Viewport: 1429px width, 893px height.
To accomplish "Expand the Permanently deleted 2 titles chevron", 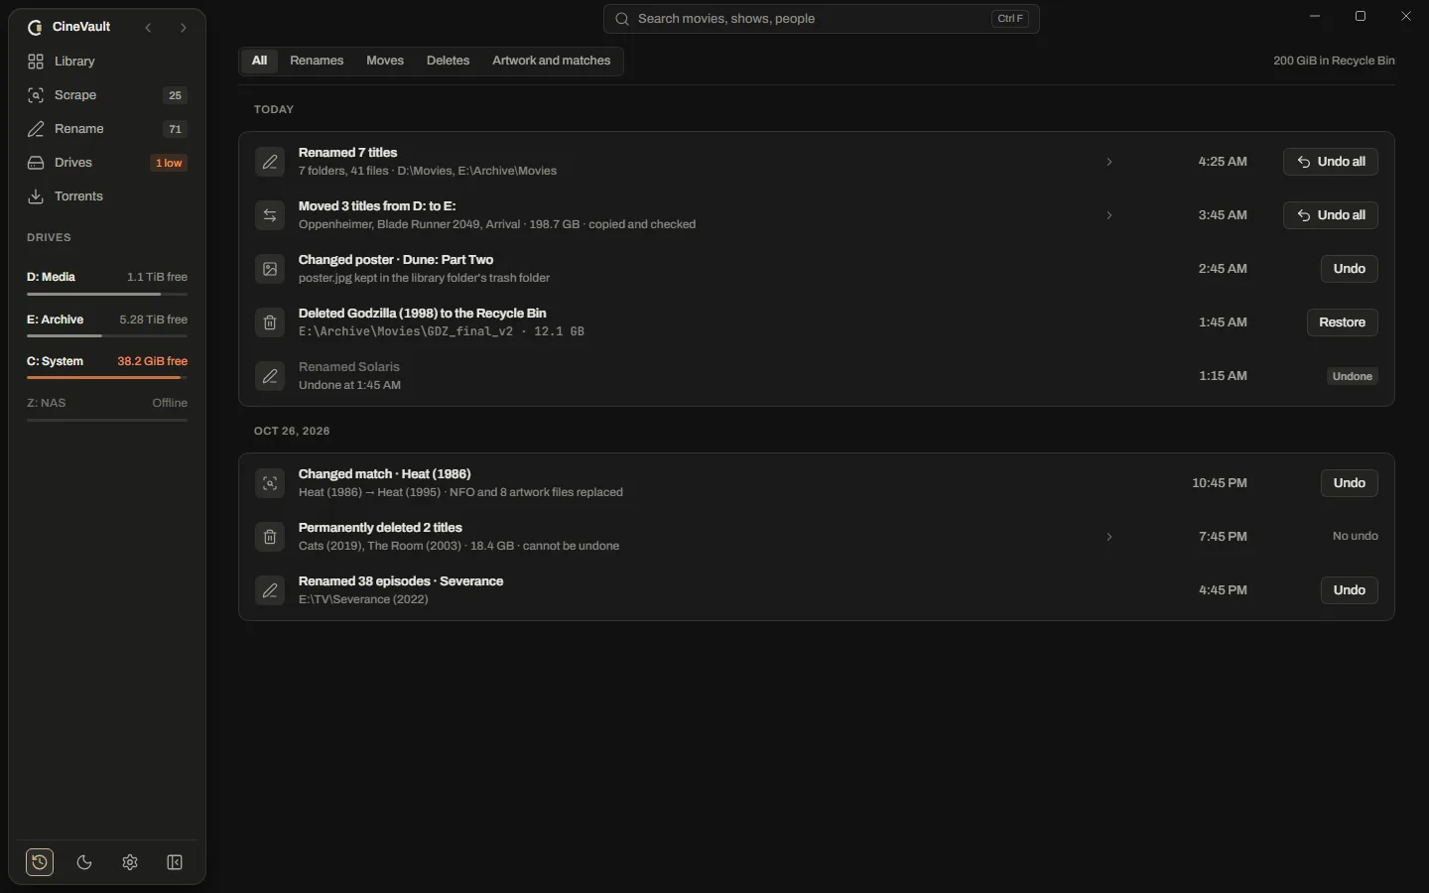I will point(1109,537).
